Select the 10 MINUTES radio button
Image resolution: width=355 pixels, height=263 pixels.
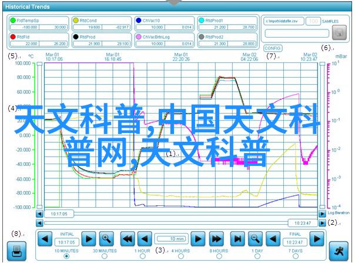tap(66, 256)
